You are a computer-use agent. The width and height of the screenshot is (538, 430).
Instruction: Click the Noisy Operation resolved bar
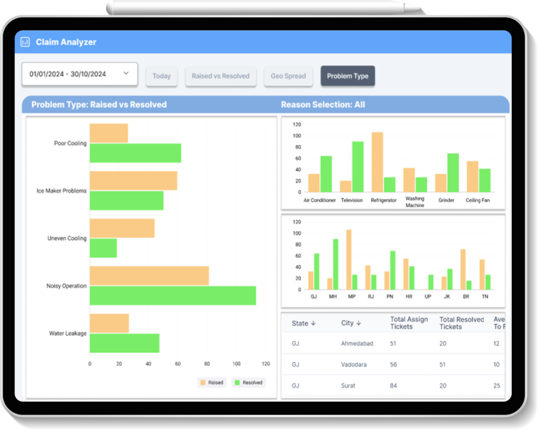pos(172,295)
